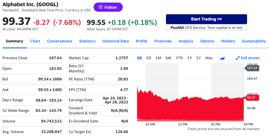
Task: Follow the Alphabet Inc. stock
Action: [108, 7]
